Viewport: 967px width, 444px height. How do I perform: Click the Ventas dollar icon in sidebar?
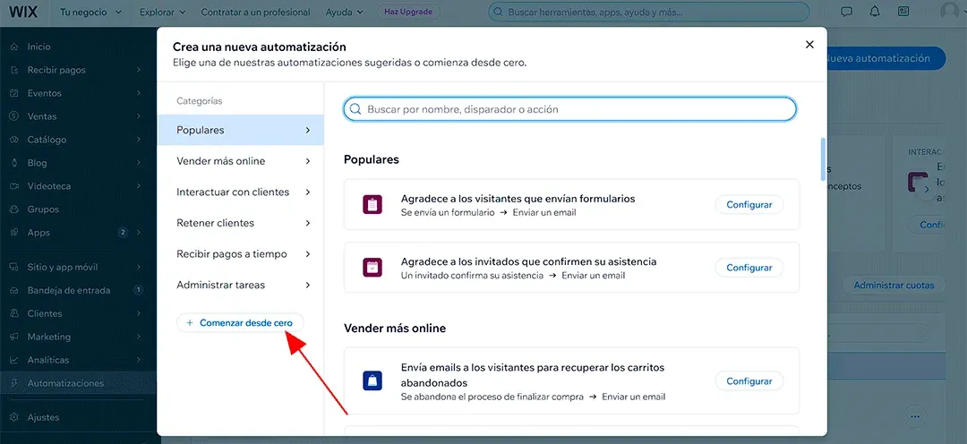coord(14,116)
